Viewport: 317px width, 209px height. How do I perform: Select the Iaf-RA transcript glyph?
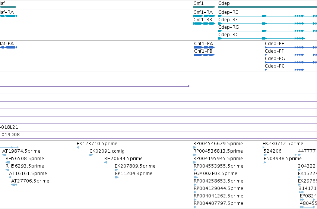[9, 16]
